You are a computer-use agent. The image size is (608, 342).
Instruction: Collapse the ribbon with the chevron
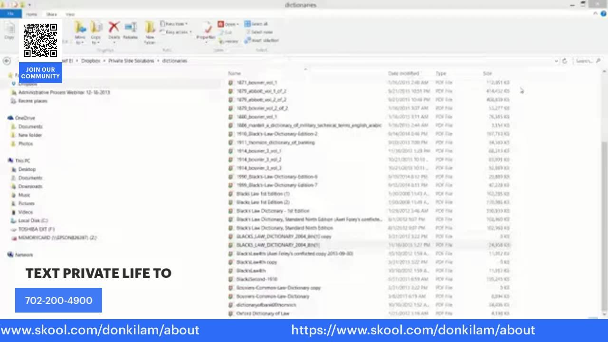tap(596, 14)
